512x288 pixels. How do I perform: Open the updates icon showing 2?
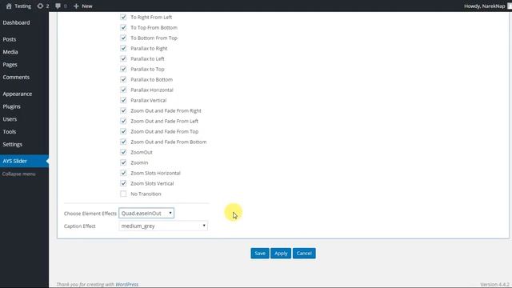click(42, 6)
